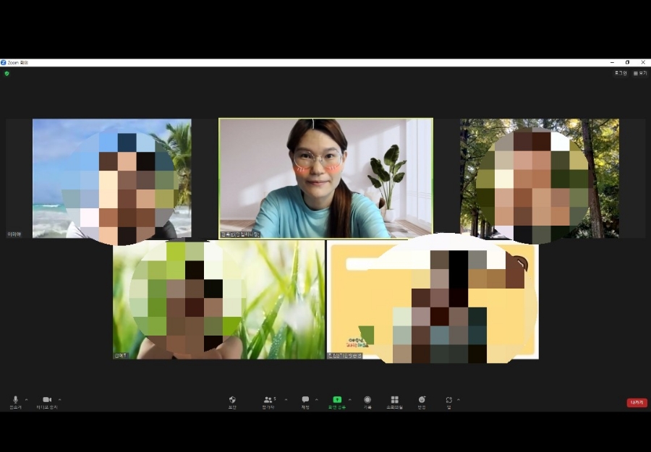Open the Apps icon

[448, 402]
